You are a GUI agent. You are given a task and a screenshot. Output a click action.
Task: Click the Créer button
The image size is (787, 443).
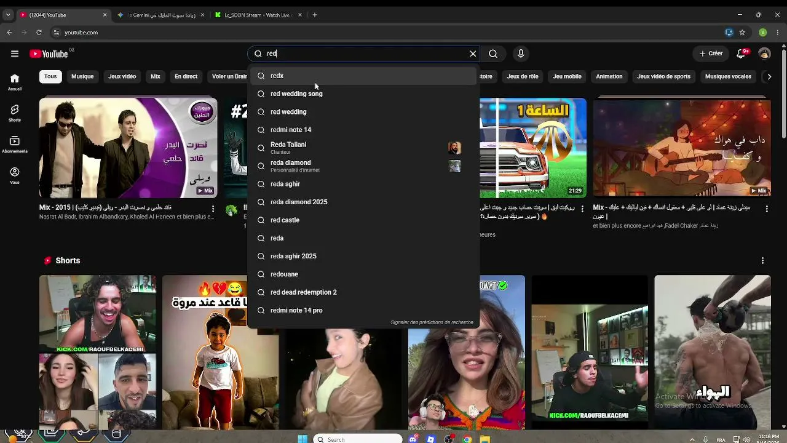(x=711, y=54)
